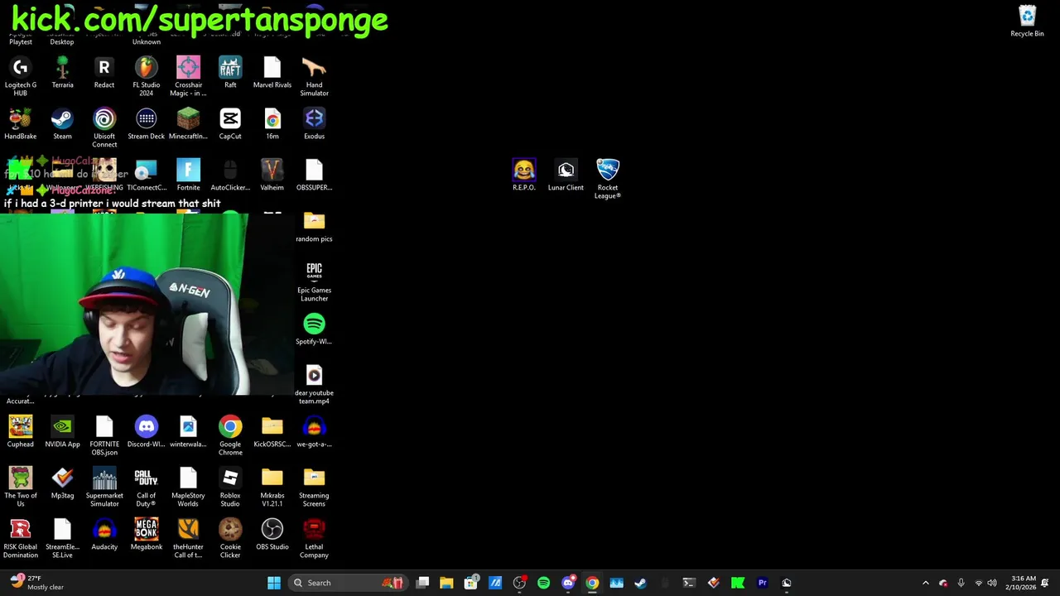This screenshot has width=1060, height=596.
Task: Open Discord desktop shortcut
Action: (146, 432)
